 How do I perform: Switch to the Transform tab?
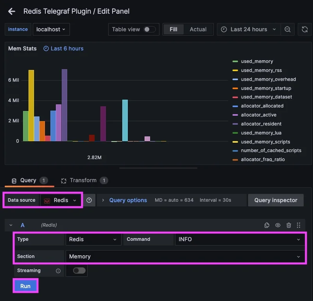(84, 180)
